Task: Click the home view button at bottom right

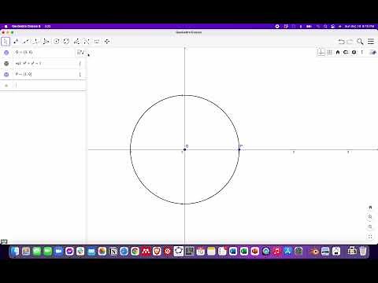Action: [370, 208]
